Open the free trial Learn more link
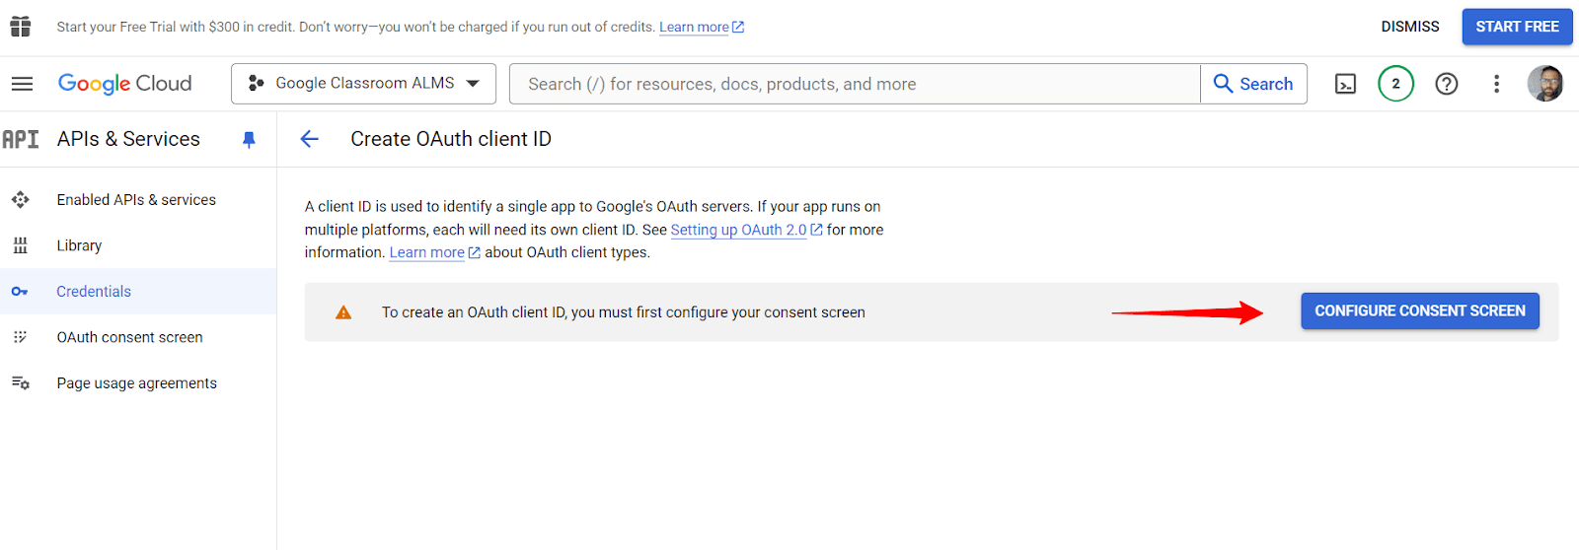The image size is (1579, 550). point(701,27)
